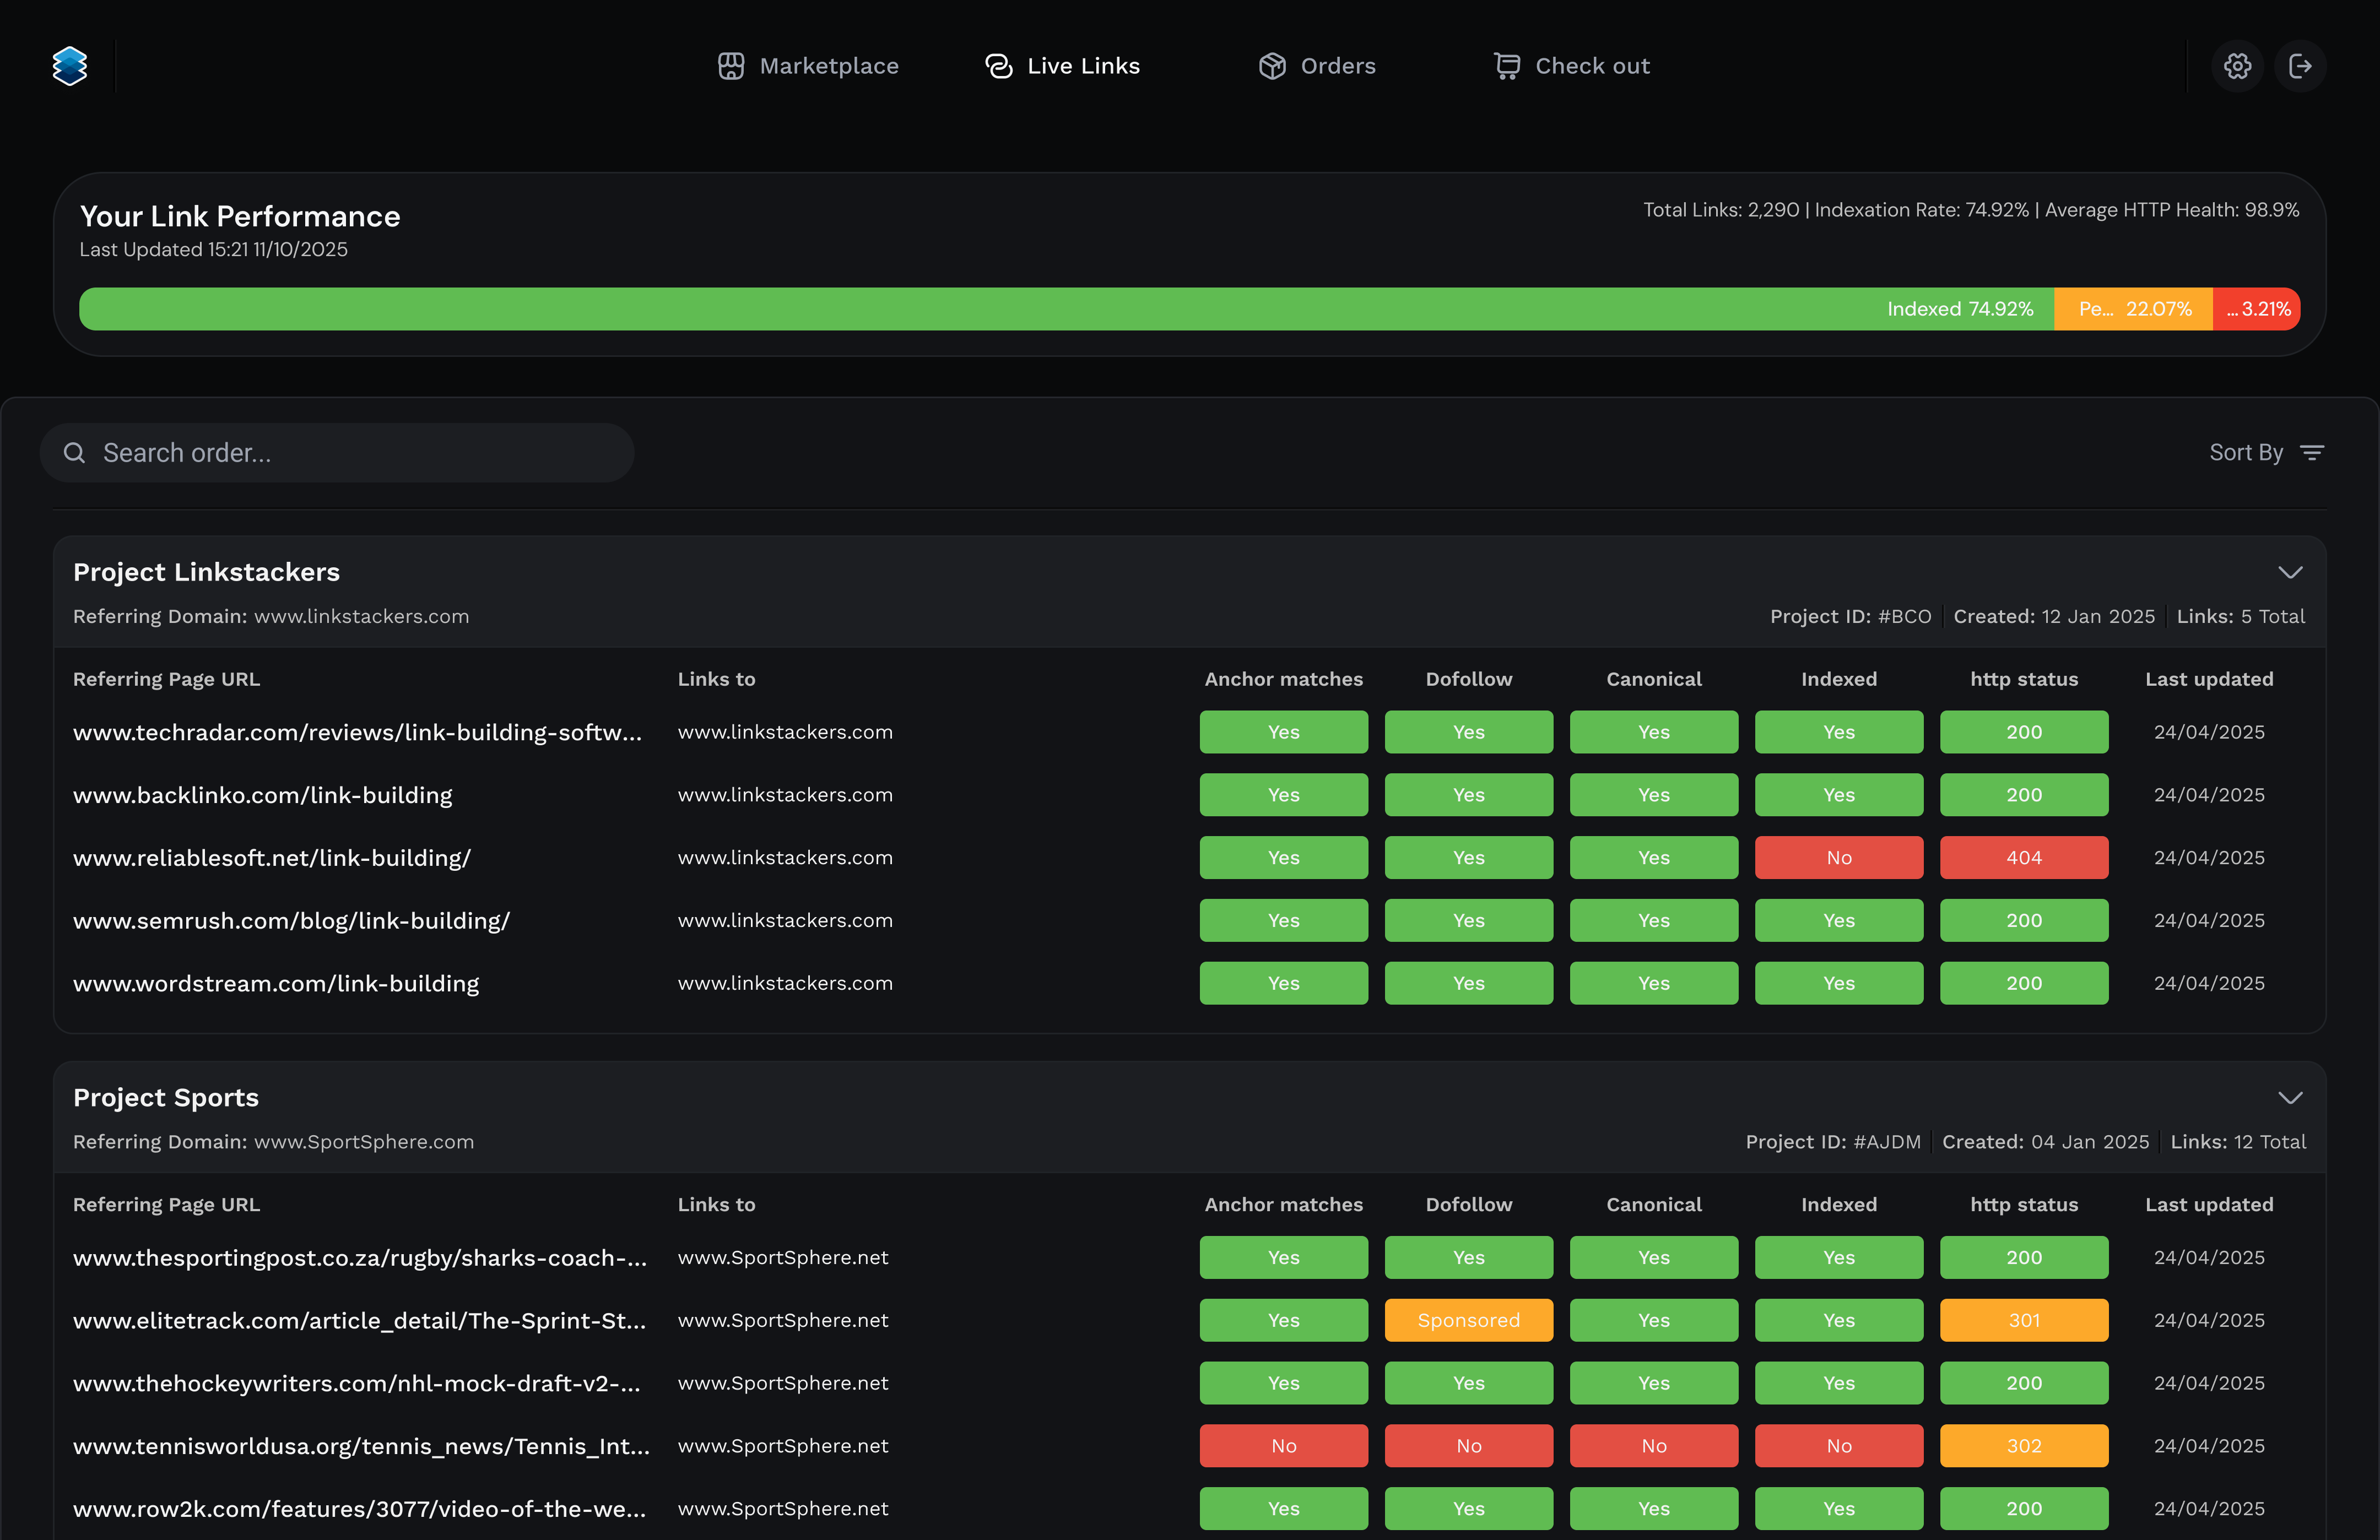Click the logout icon
The image size is (2380, 1540).
(2300, 66)
